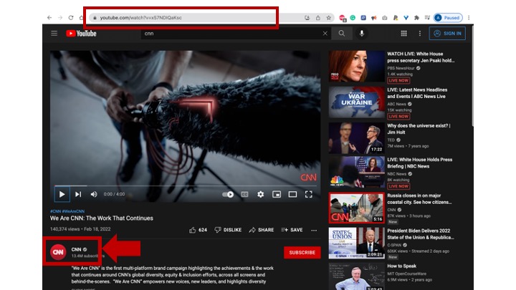Play the video
Image resolution: width=516 pixels, height=290 pixels.
62,194
